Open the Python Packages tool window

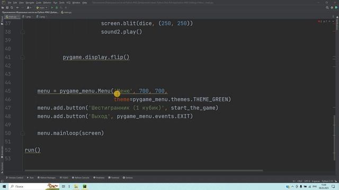(x=47, y=178)
